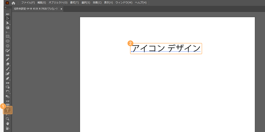
Task: Select the Polygon tool
Action: click(8, 46)
